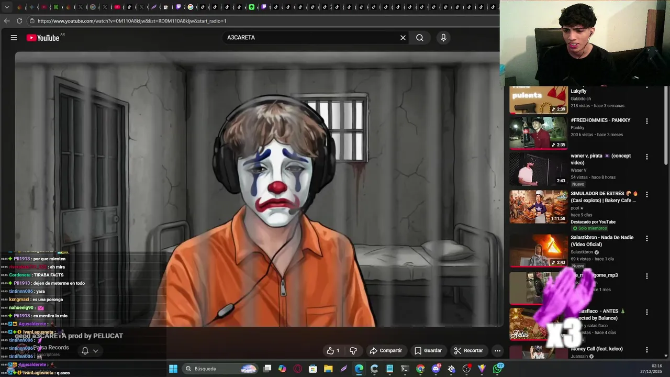Open Discord from the taskbar
670x377 pixels.
click(x=436, y=369)
